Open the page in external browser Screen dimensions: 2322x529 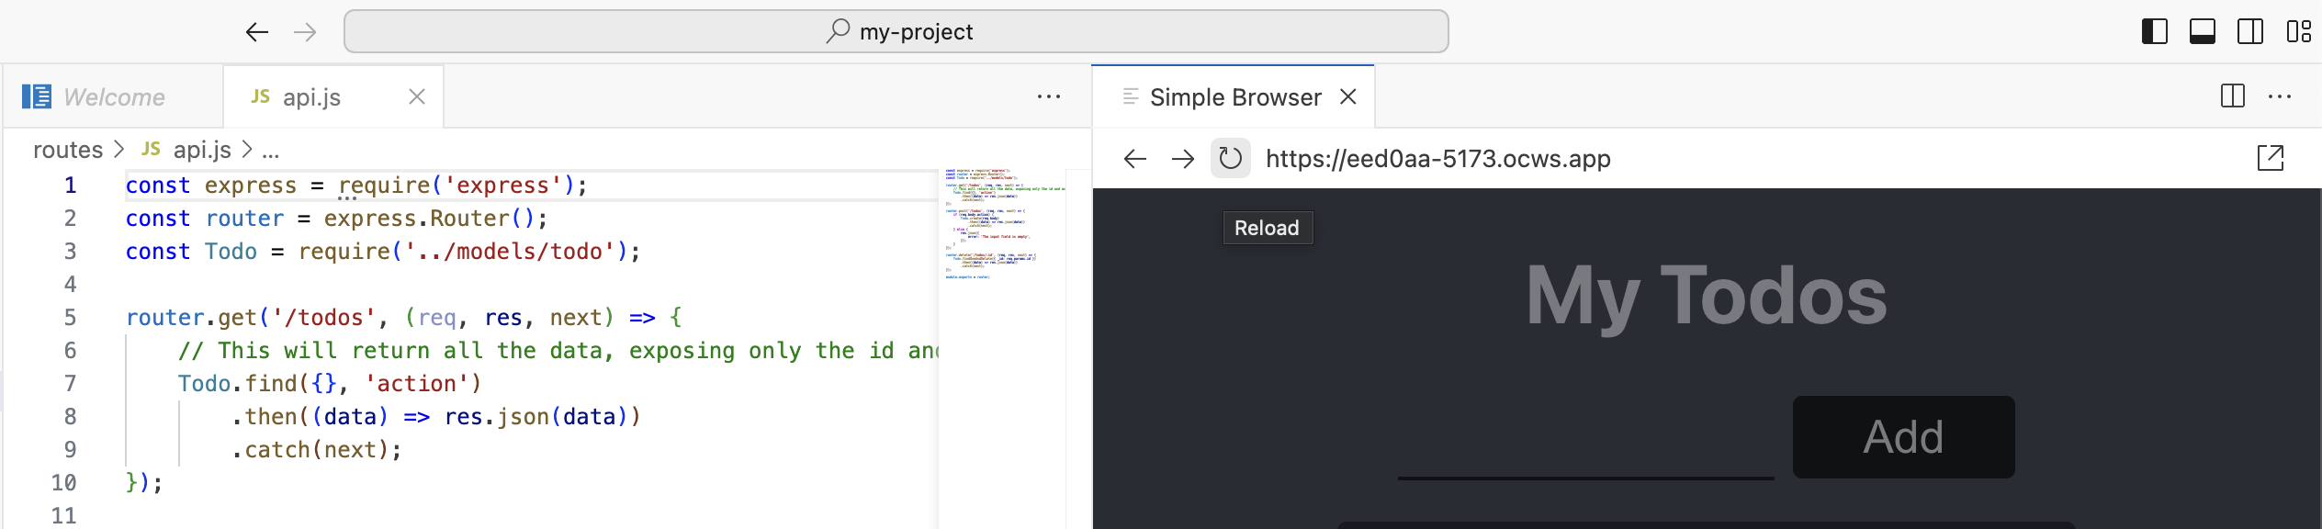click(x=2271, y=158)
